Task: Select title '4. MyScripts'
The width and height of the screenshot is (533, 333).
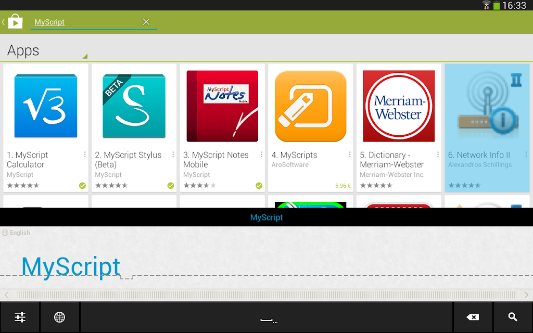Action: tap(295, 155)
